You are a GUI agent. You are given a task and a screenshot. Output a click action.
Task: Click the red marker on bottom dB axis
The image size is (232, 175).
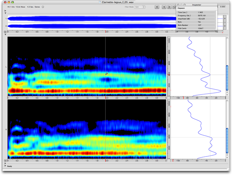point(173,160)
